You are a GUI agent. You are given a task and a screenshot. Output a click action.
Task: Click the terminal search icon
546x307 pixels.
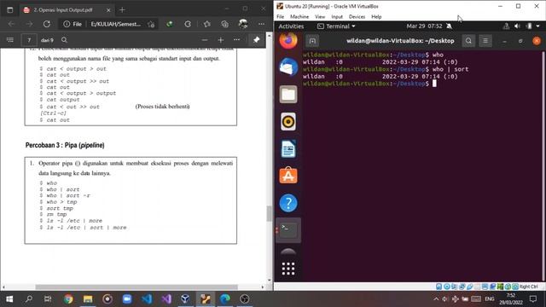tap(468, 41)
